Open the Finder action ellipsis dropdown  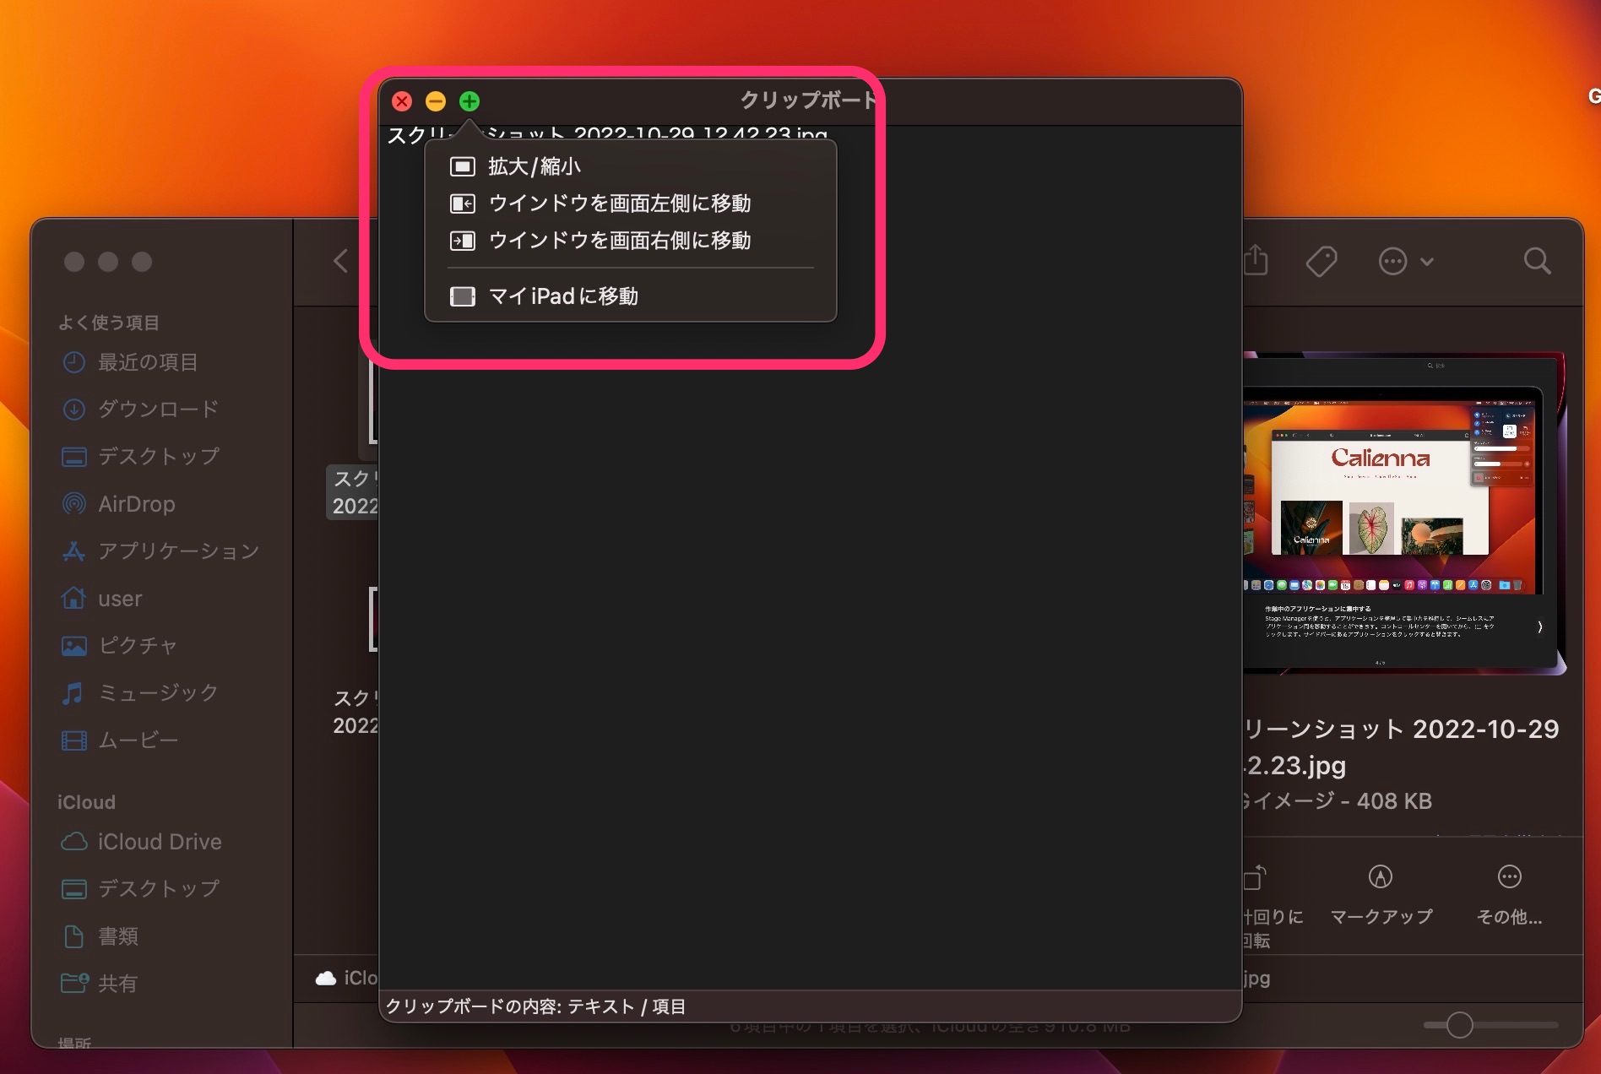[1406, 261]
